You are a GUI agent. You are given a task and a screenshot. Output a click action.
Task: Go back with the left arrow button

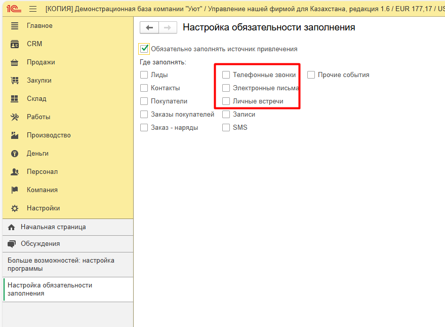tap(149, 27)
